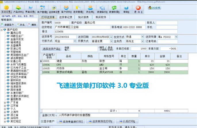197x128 pixels.
Task: Click 删除 delete customer button
Action: [32, 25]
